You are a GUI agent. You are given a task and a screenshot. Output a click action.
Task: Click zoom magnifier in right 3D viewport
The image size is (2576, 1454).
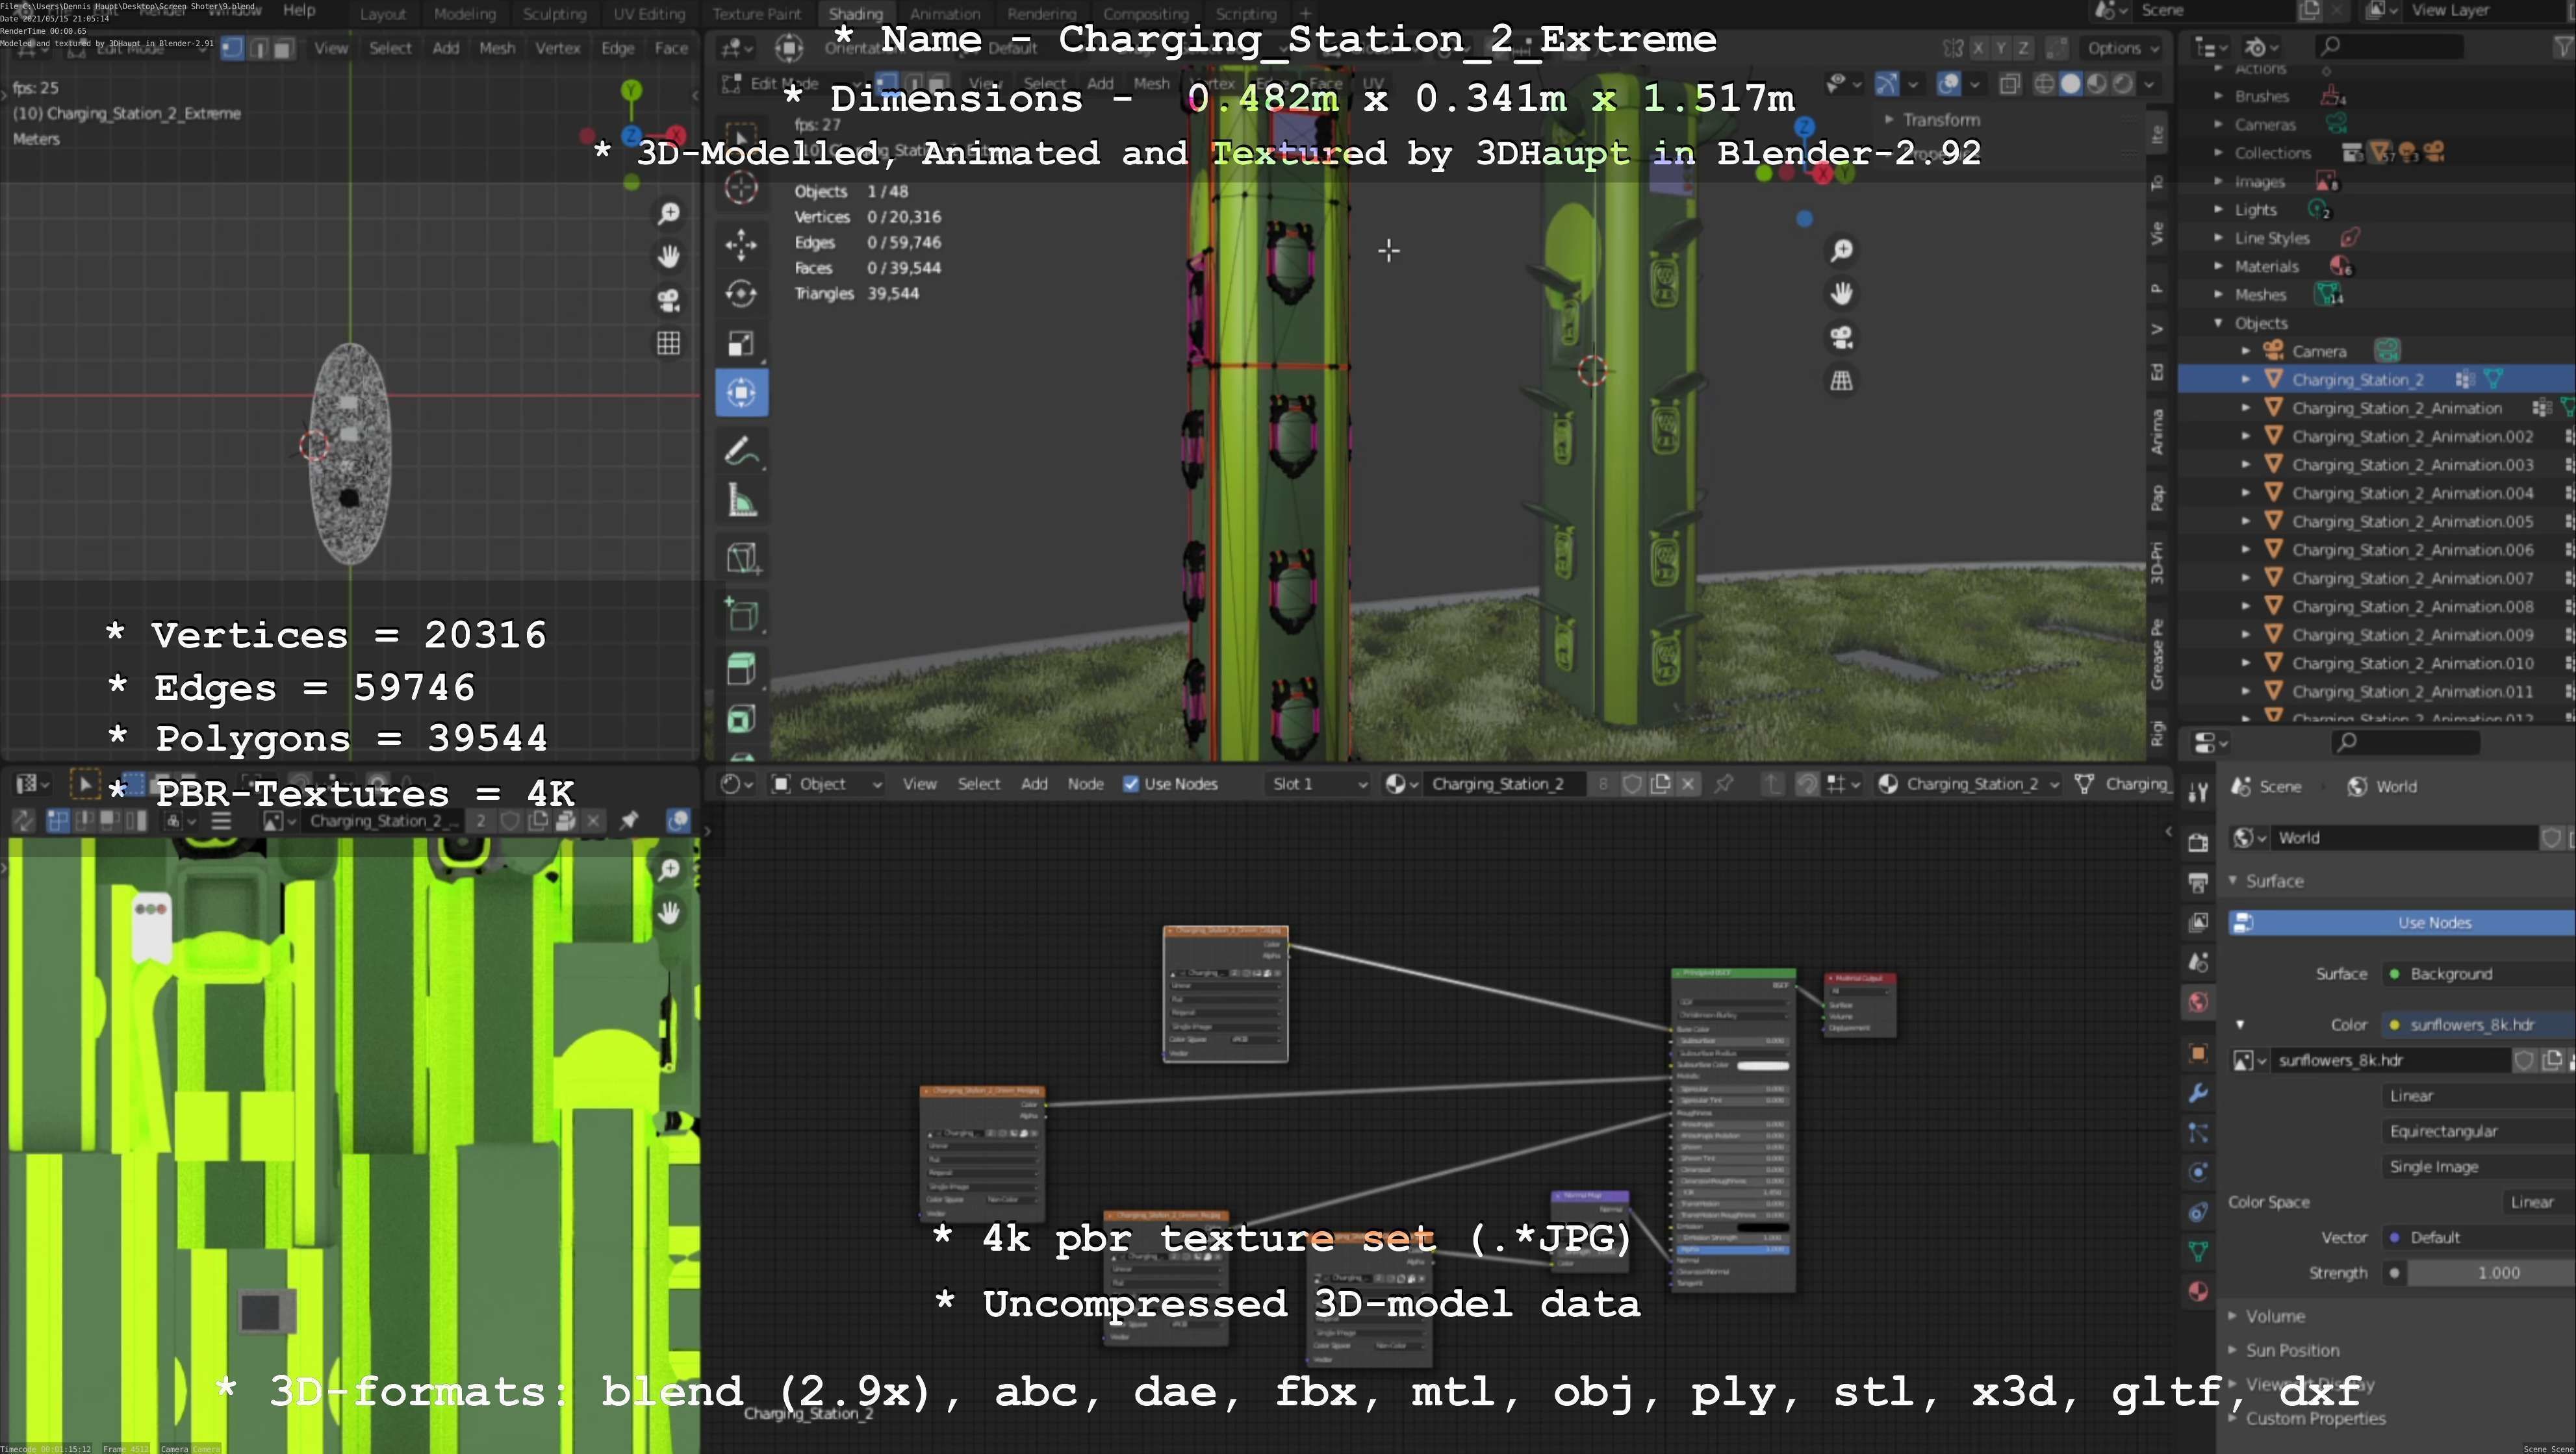click(x=1841, y=250)
